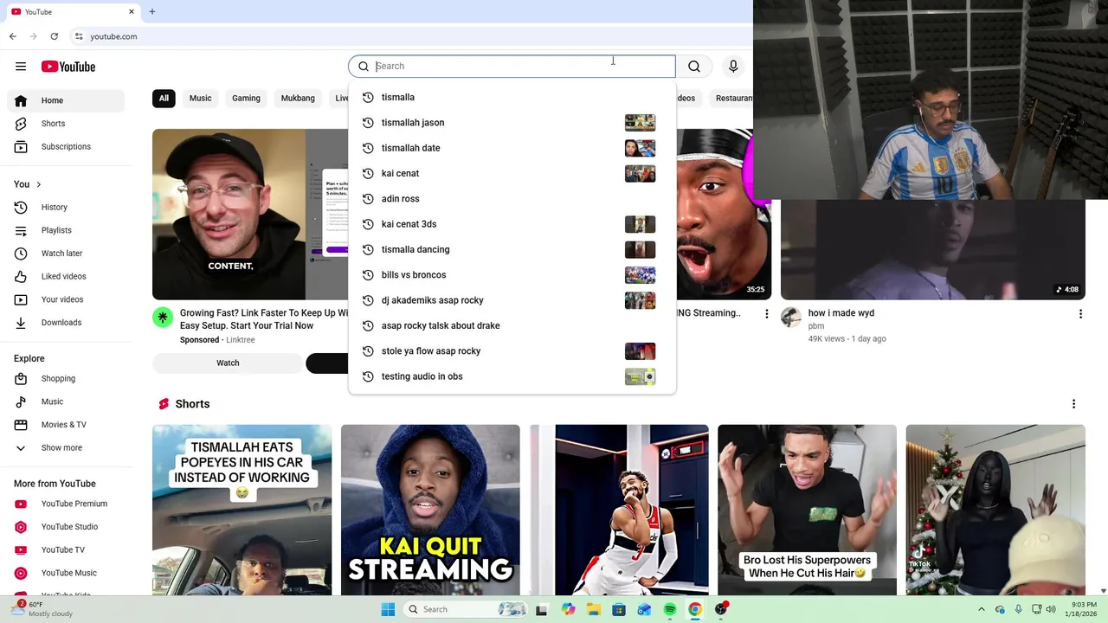Choose 'tismallah date' search suggestion
The height and width of the screenshot is (623, 1108).
click(x=512, y=148)
